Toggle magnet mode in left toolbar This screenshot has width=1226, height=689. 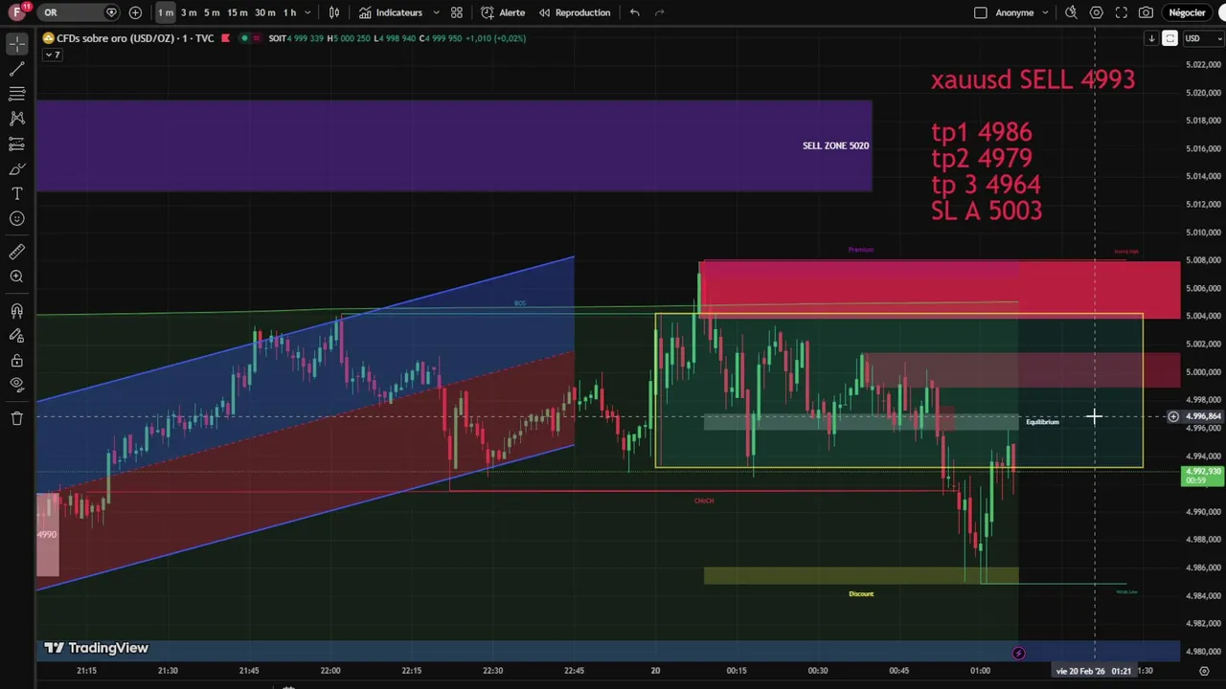coord(17,311)
